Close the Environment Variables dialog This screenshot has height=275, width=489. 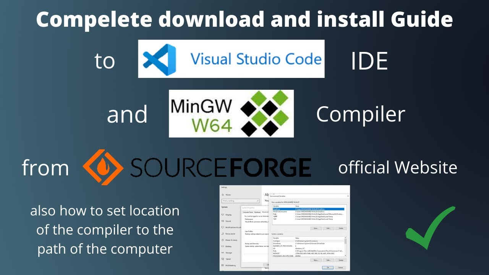(348, 196)
